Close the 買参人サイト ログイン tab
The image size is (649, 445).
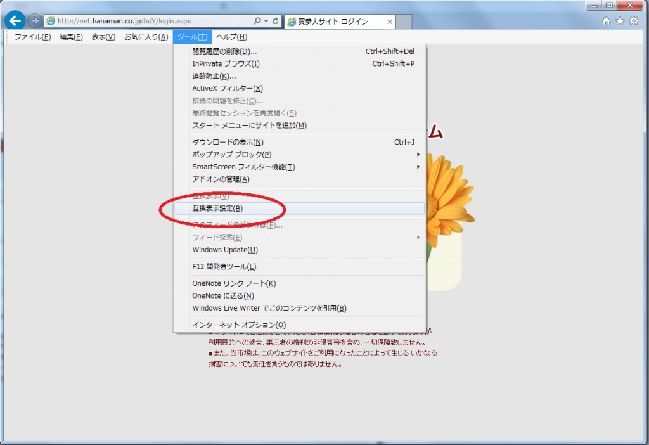coord(389,22)
